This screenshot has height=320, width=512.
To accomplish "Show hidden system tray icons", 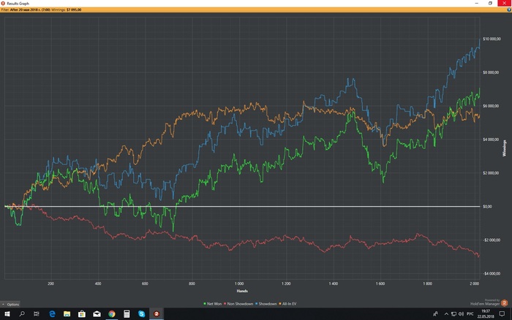I will pyautogui.click(x=446, y=314).
